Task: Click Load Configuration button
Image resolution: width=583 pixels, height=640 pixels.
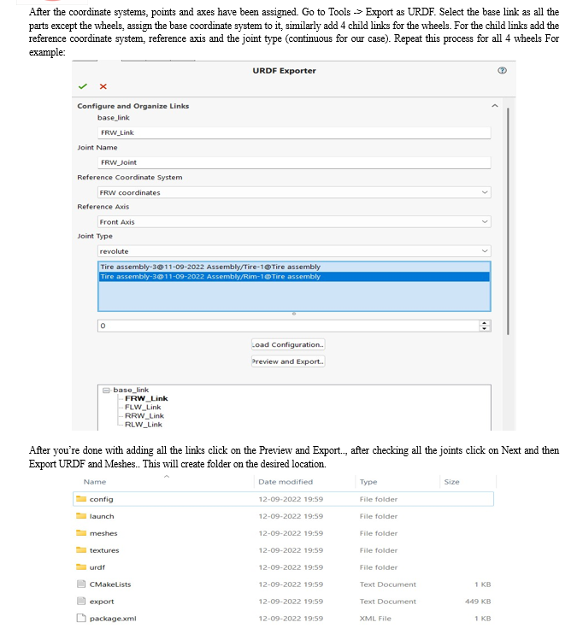Action: [x=288, y=344]
